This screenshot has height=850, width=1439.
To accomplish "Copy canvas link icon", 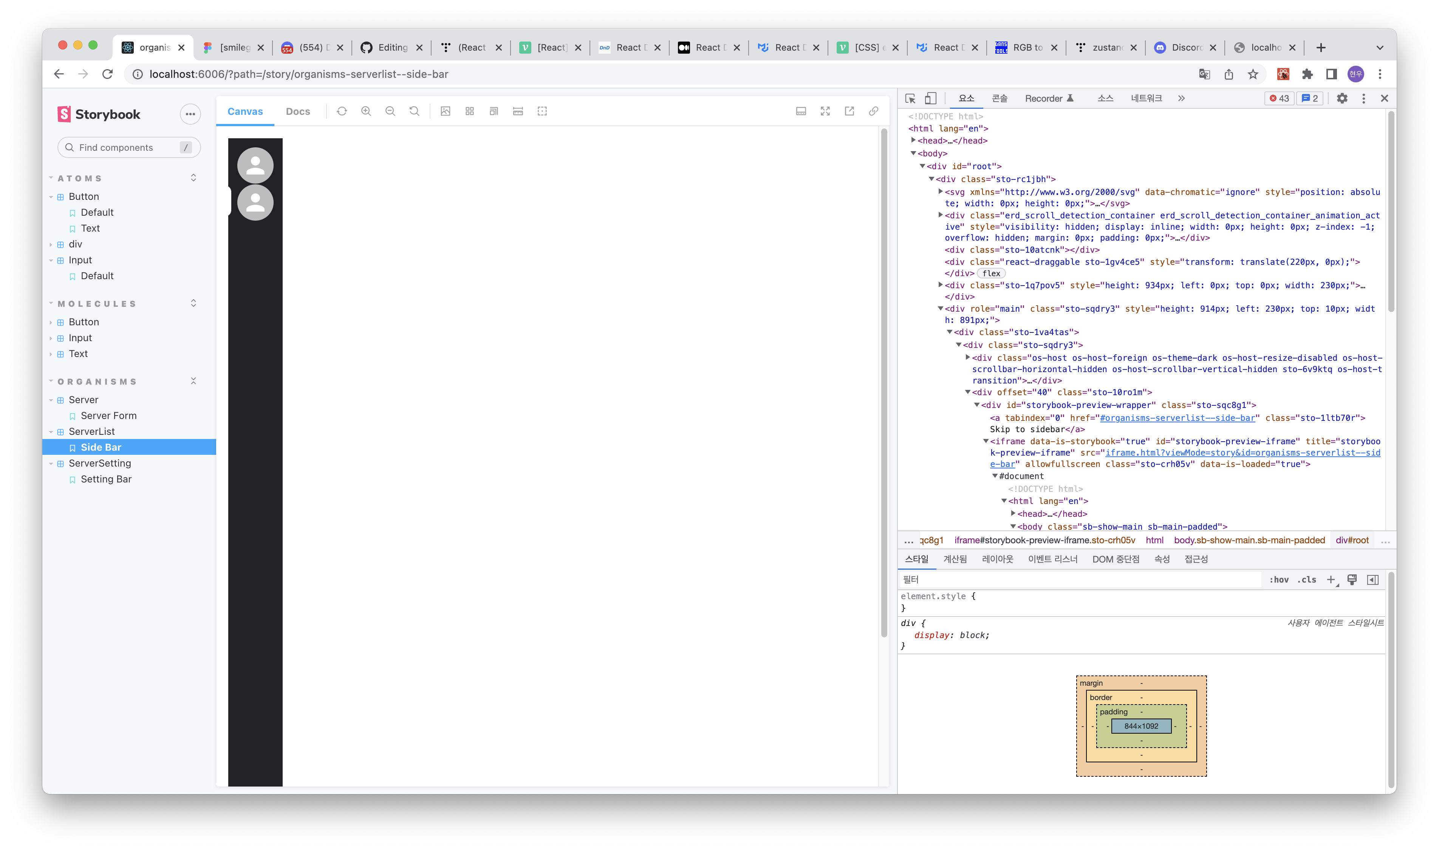I will [x=874, y=111].
